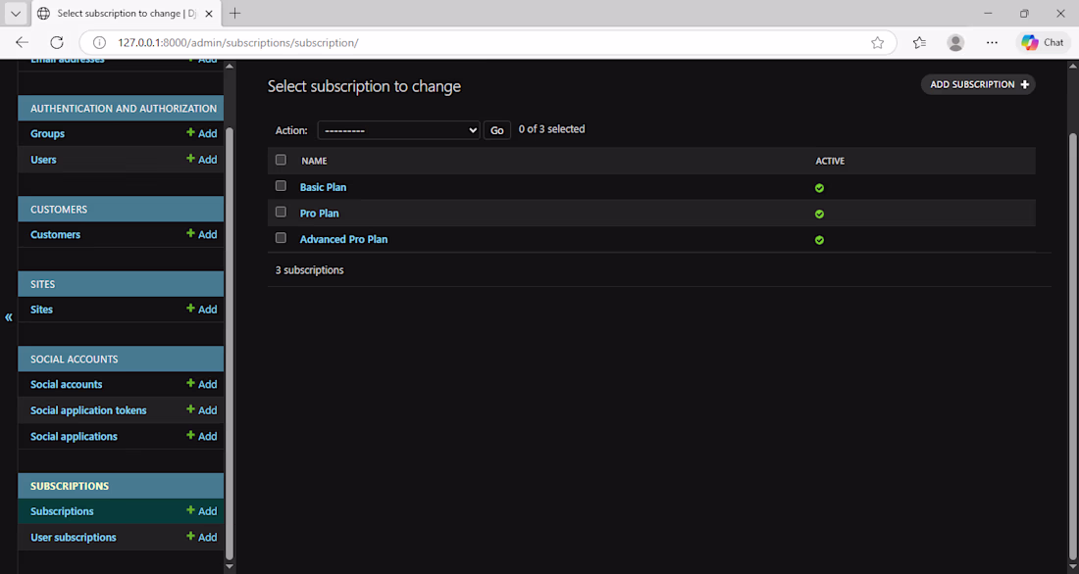
Task: Open Social application tokens in sidebar
Action: pyautogui.click(x=88, y=410)
